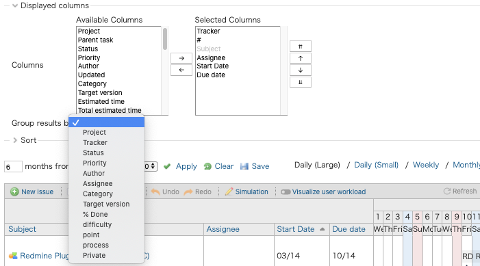The width and height of the screenshot is (480, 266).
Task: Switch to Weekly view
Action: 426,165
